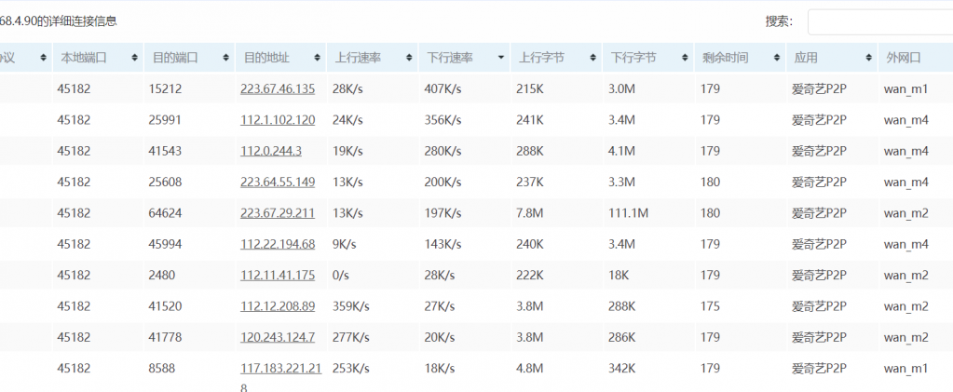Select destination port cell 45994

(x=165, y=244)
